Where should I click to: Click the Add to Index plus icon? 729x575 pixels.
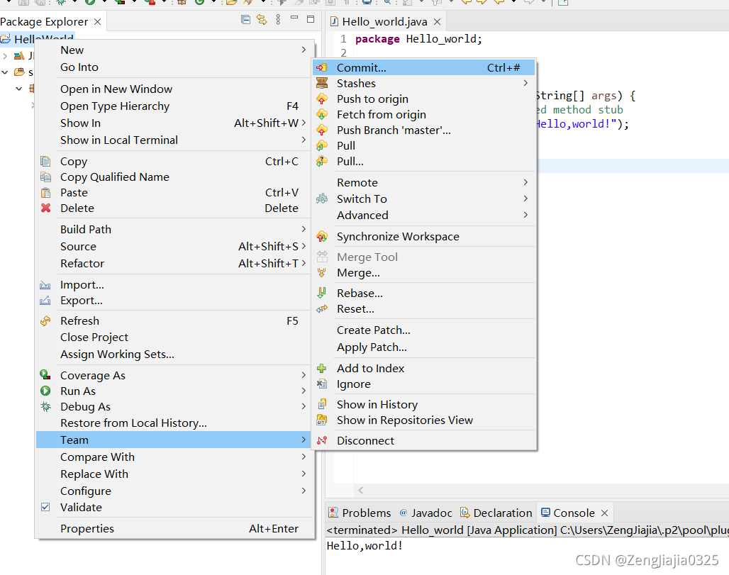(x=322, y=369)
